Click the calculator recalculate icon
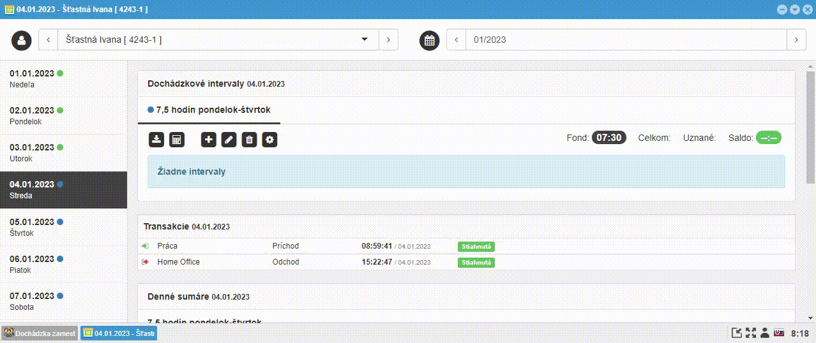 [x=177, y=140]
